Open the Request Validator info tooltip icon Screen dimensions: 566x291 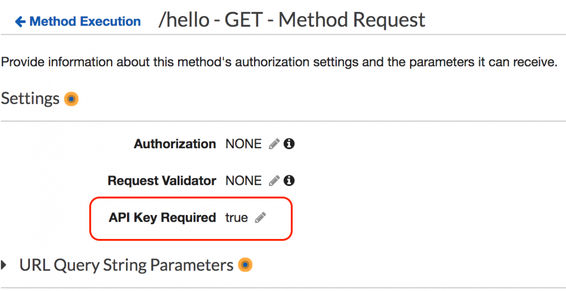[289, 181]
